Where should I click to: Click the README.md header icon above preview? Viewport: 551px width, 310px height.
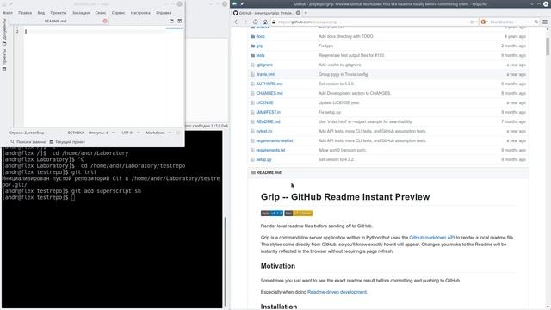click(x=253, y=172)
